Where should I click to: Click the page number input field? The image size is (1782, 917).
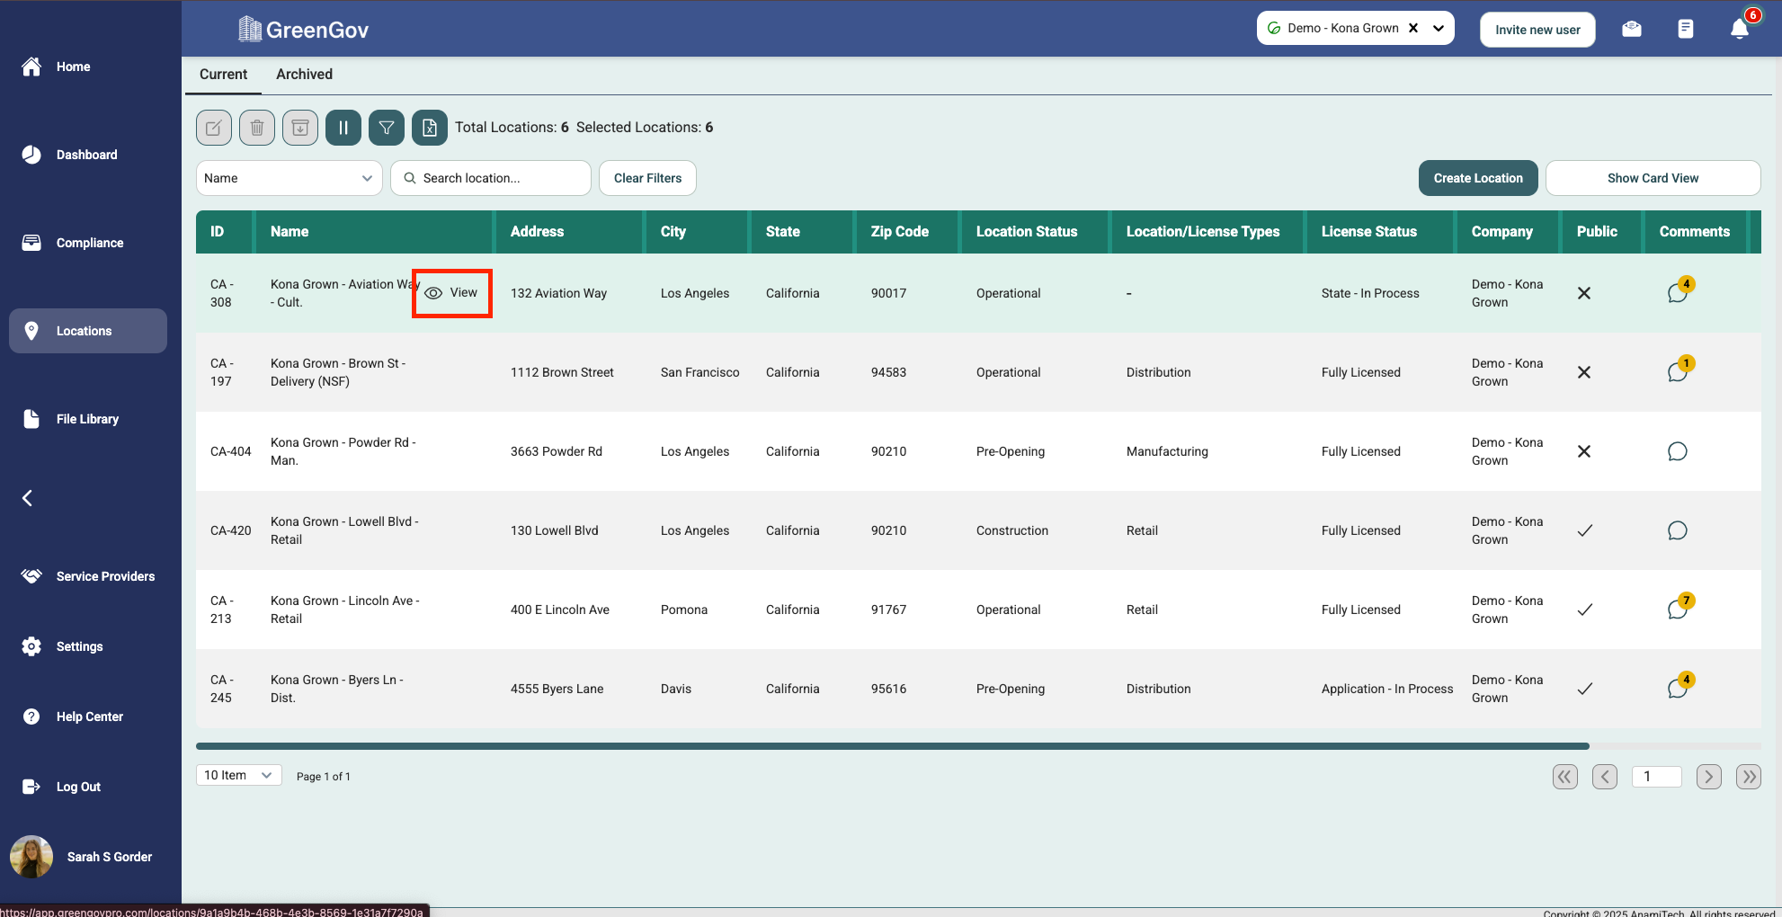click(1657, 777)
